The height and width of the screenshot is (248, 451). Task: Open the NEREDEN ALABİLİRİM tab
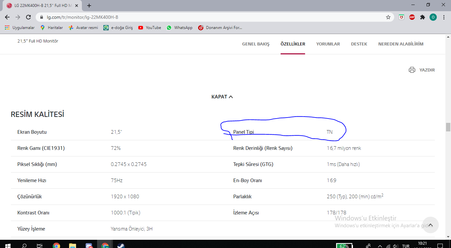[401, 44]
